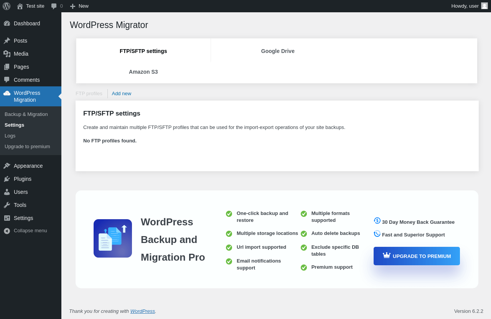This screenshot has height=319, width=491.
Task: Click the WordPress logo icon
Action: 7,6
